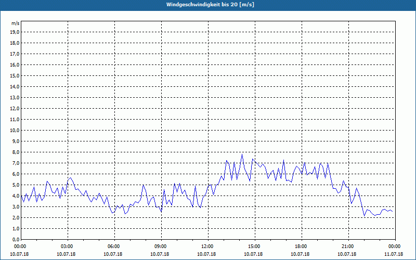
Task: Pick the '10.07.18' date under 15:00
Action: [x=253, y=254]
